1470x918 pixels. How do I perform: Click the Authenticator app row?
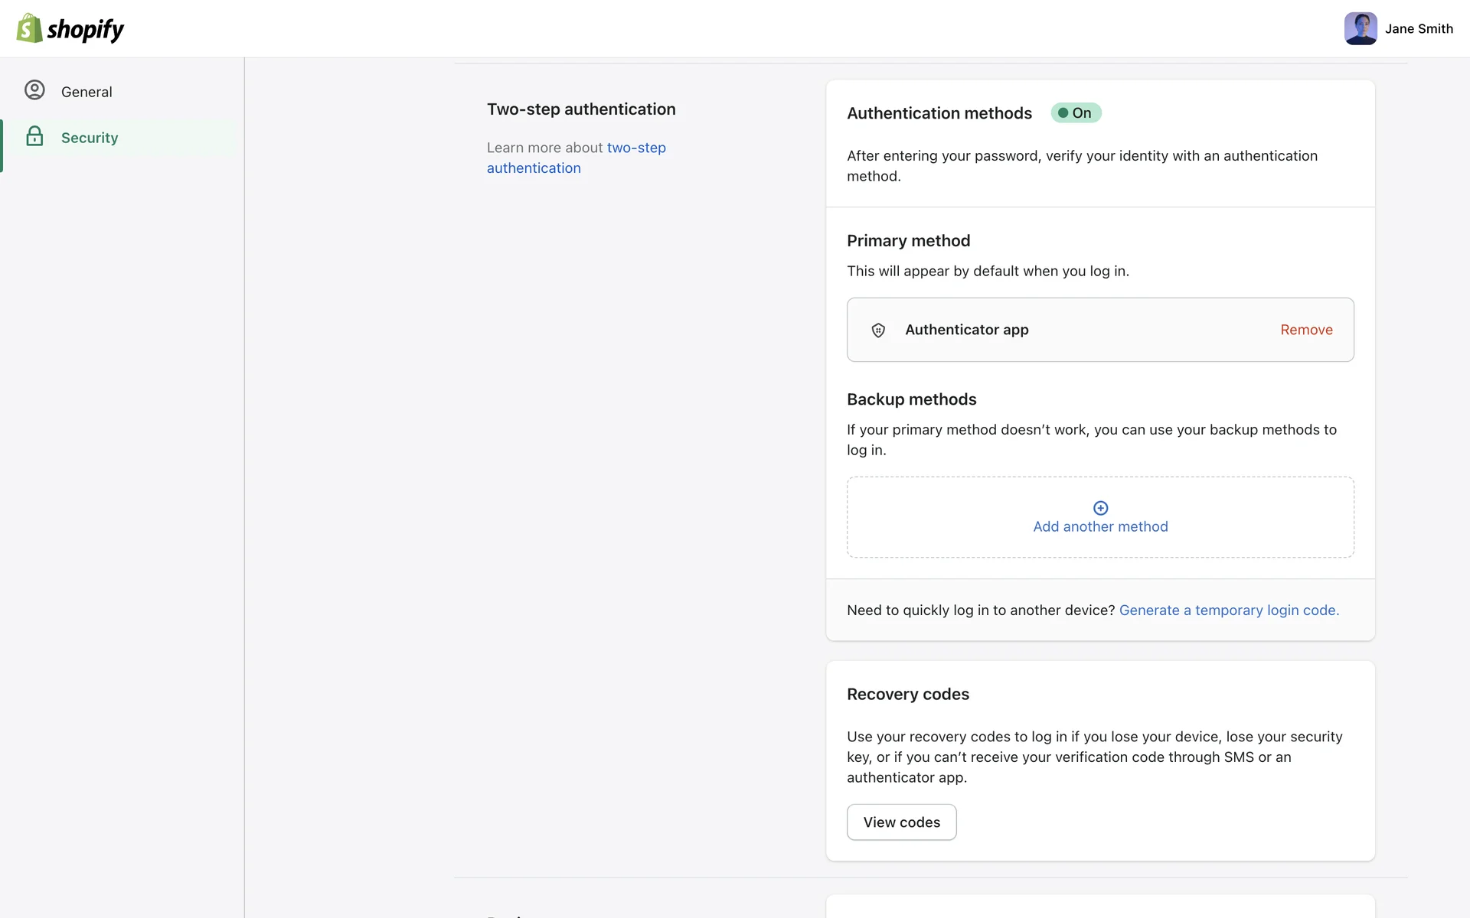[x=1072, y=330]
